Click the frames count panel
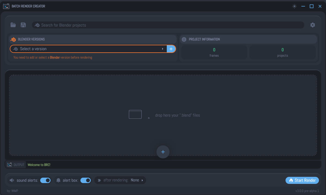326x195 pixels. pos(214,52)
